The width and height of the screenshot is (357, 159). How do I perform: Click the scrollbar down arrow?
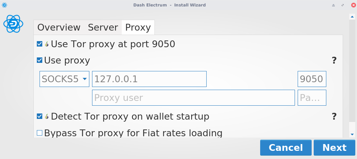pyautogui.click(x=352, y=135)
